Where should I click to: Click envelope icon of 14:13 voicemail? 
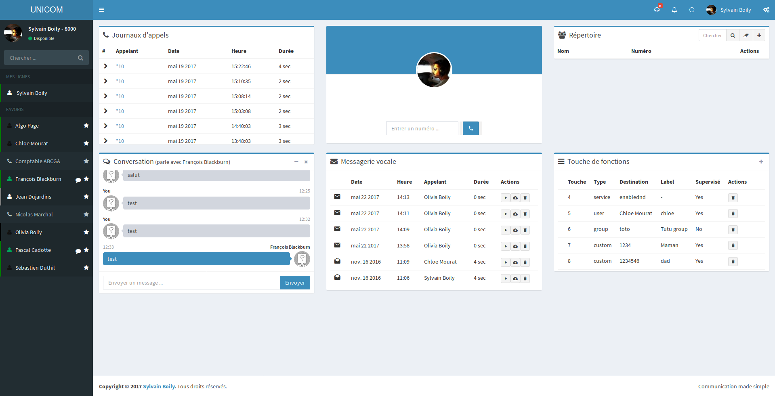coord(337,197)
